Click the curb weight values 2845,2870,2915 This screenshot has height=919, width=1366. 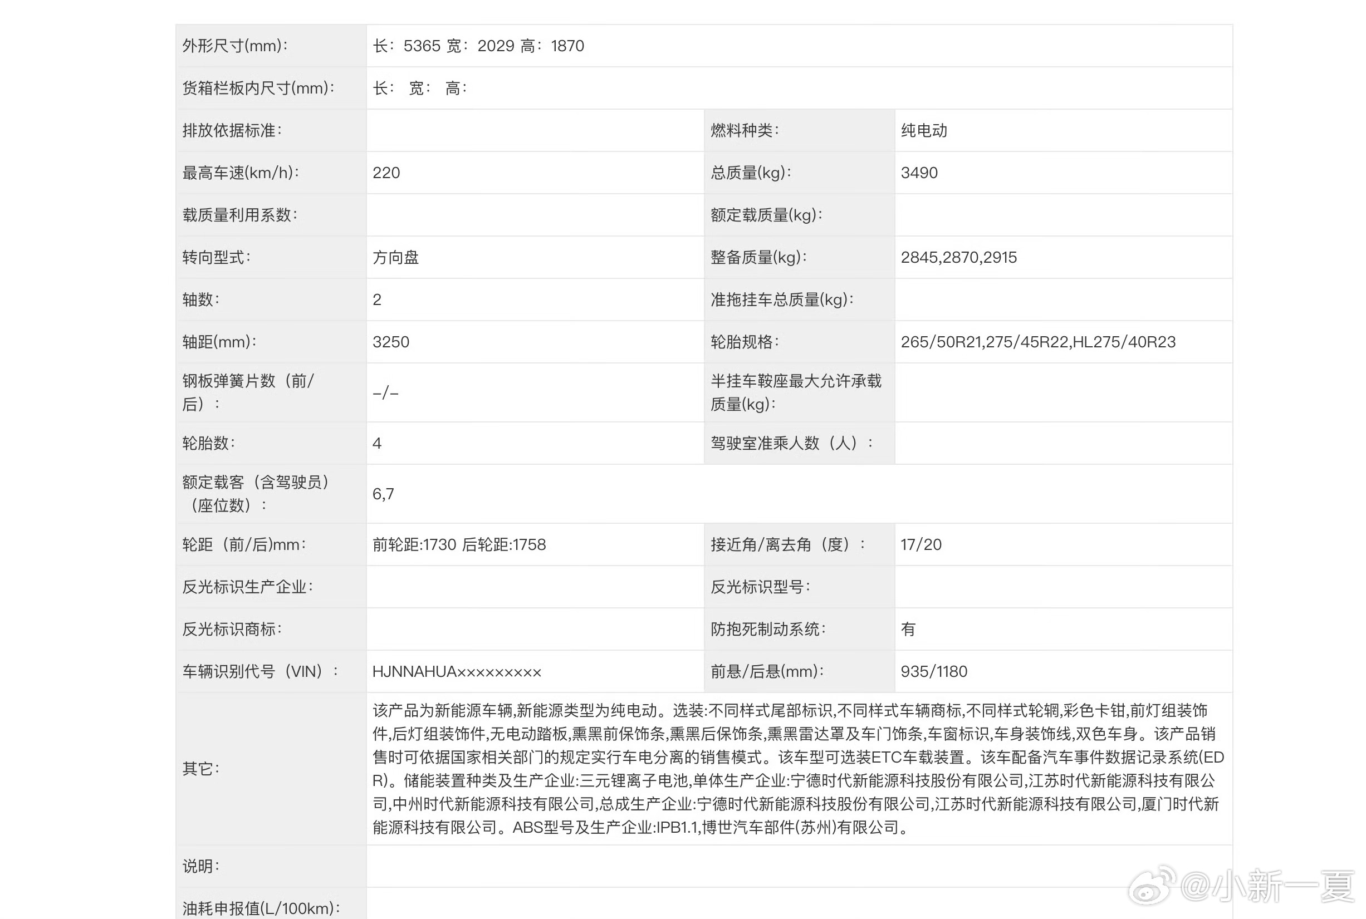click(958, 257)
